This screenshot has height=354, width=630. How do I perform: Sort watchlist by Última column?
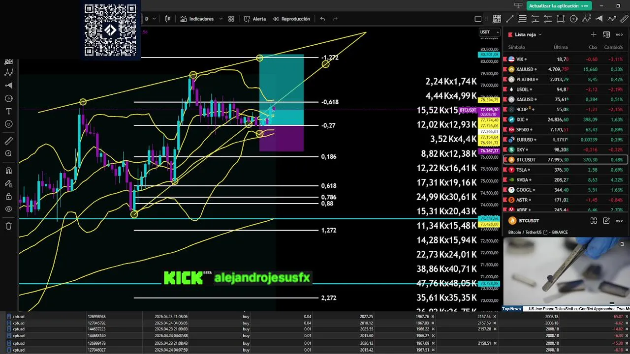(x=561, y=47)
